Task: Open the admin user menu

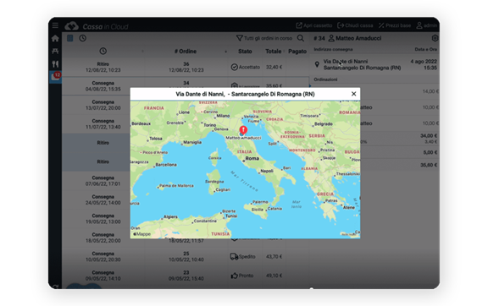Action: point(427,25)
